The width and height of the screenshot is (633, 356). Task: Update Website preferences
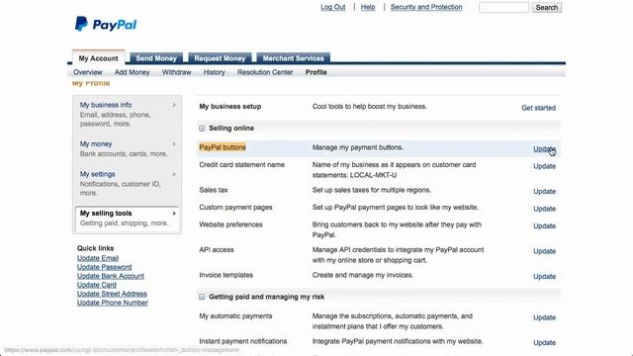544,226
